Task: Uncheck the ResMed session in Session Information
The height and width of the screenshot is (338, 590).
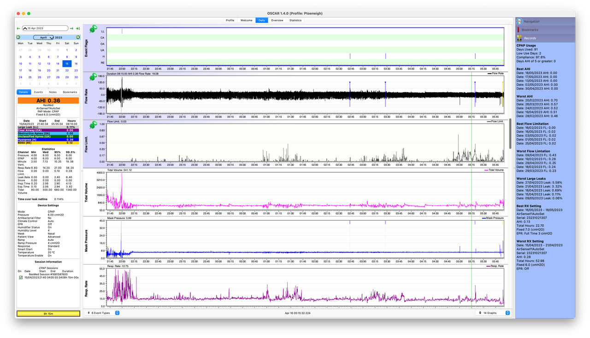Action: tap(21, 277)
